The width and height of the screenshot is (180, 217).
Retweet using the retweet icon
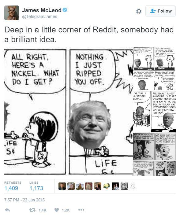32,210
